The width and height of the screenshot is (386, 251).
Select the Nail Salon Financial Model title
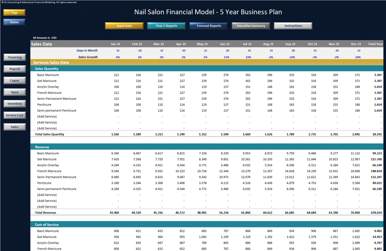pyautogui.click(x=208, y=12)
